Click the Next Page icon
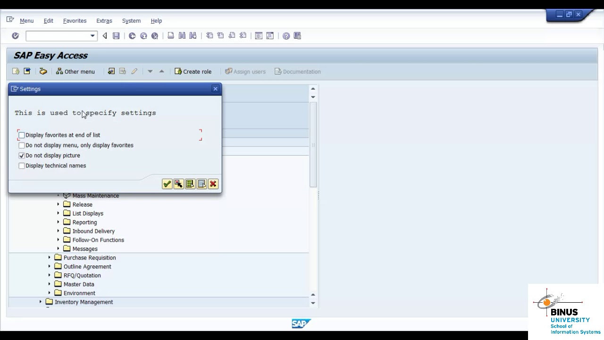 coord(232,36)
